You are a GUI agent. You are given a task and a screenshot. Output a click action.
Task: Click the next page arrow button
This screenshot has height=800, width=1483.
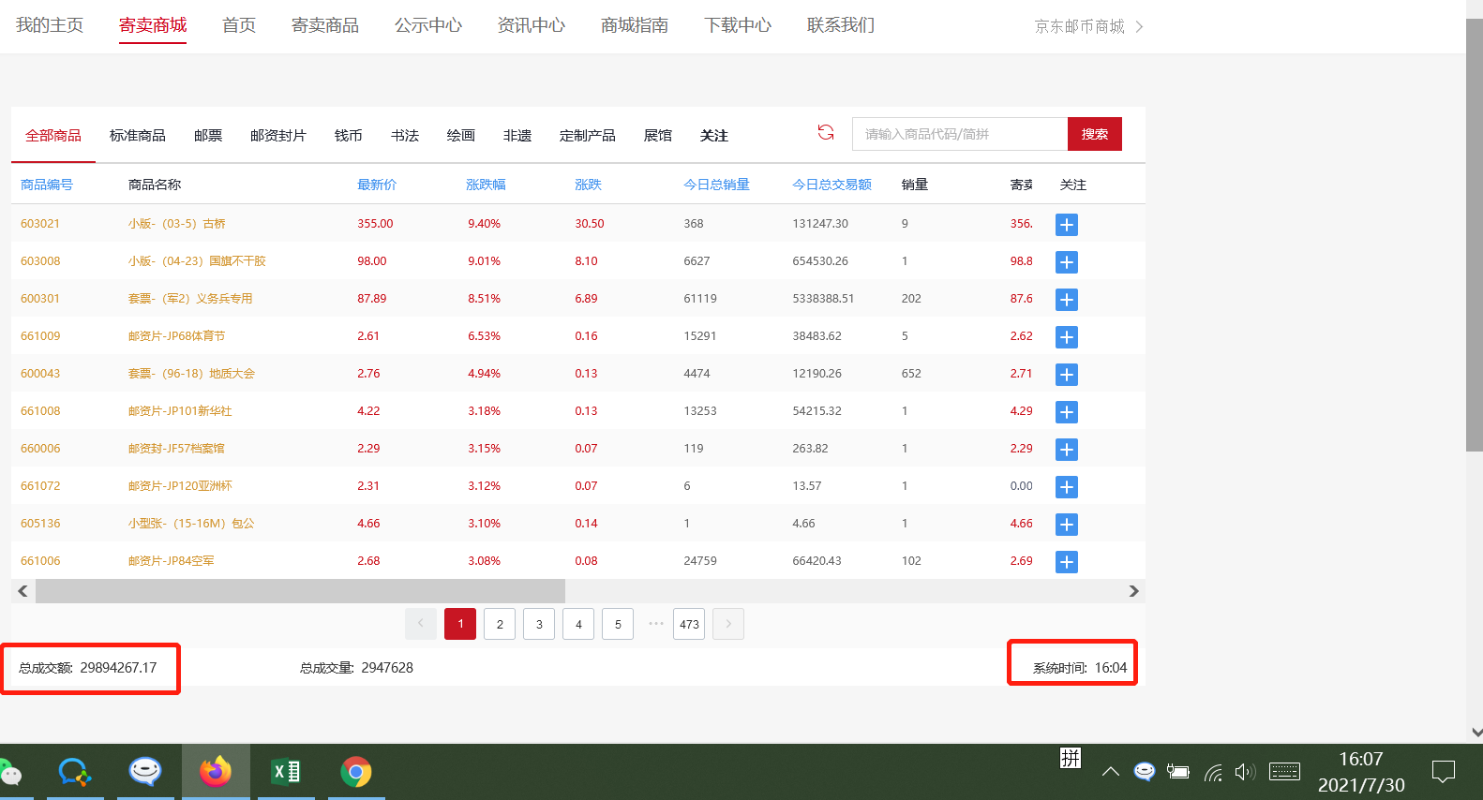click(728, 624)
